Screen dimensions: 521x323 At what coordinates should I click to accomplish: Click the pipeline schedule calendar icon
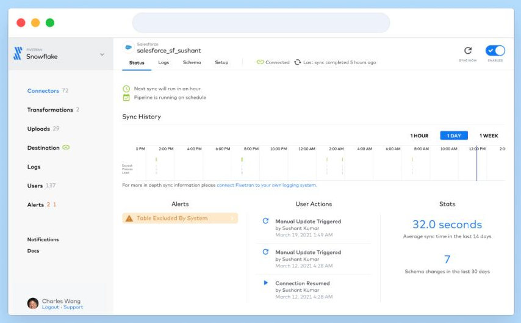click(x=126, y=98)
